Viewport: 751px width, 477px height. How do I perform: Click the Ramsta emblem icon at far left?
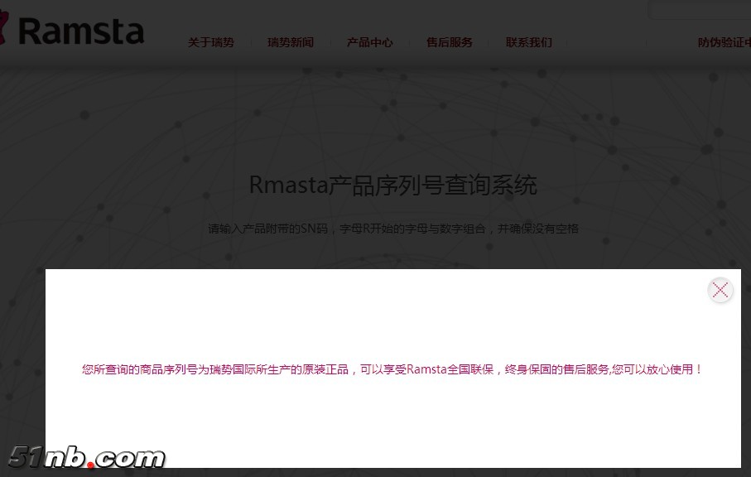tap(4, 31)
